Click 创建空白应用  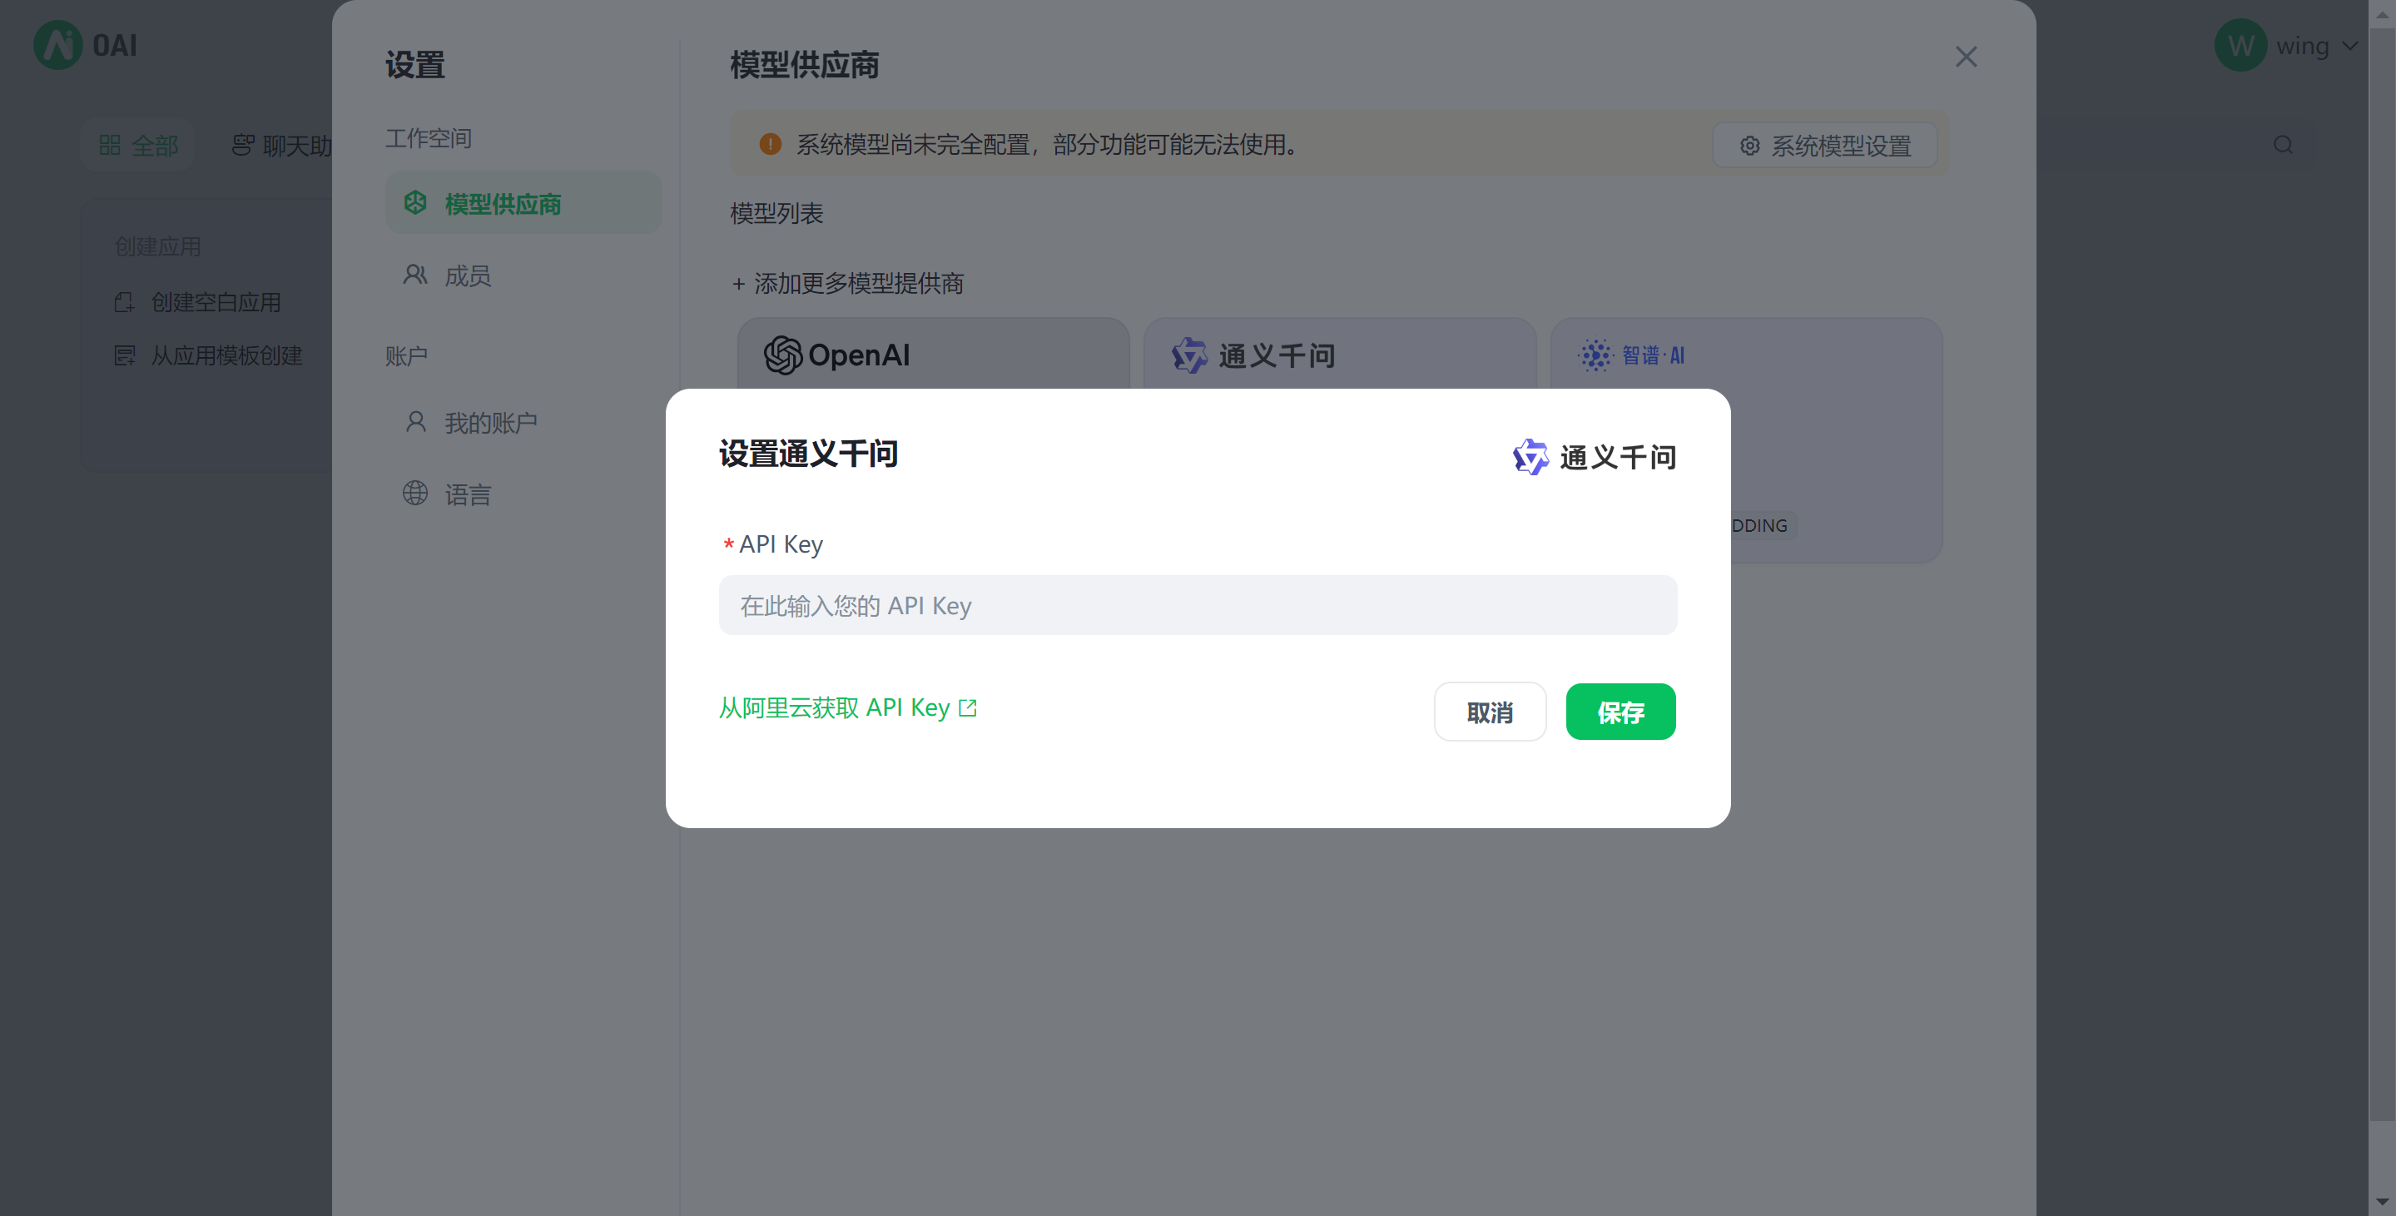point(197,302)
